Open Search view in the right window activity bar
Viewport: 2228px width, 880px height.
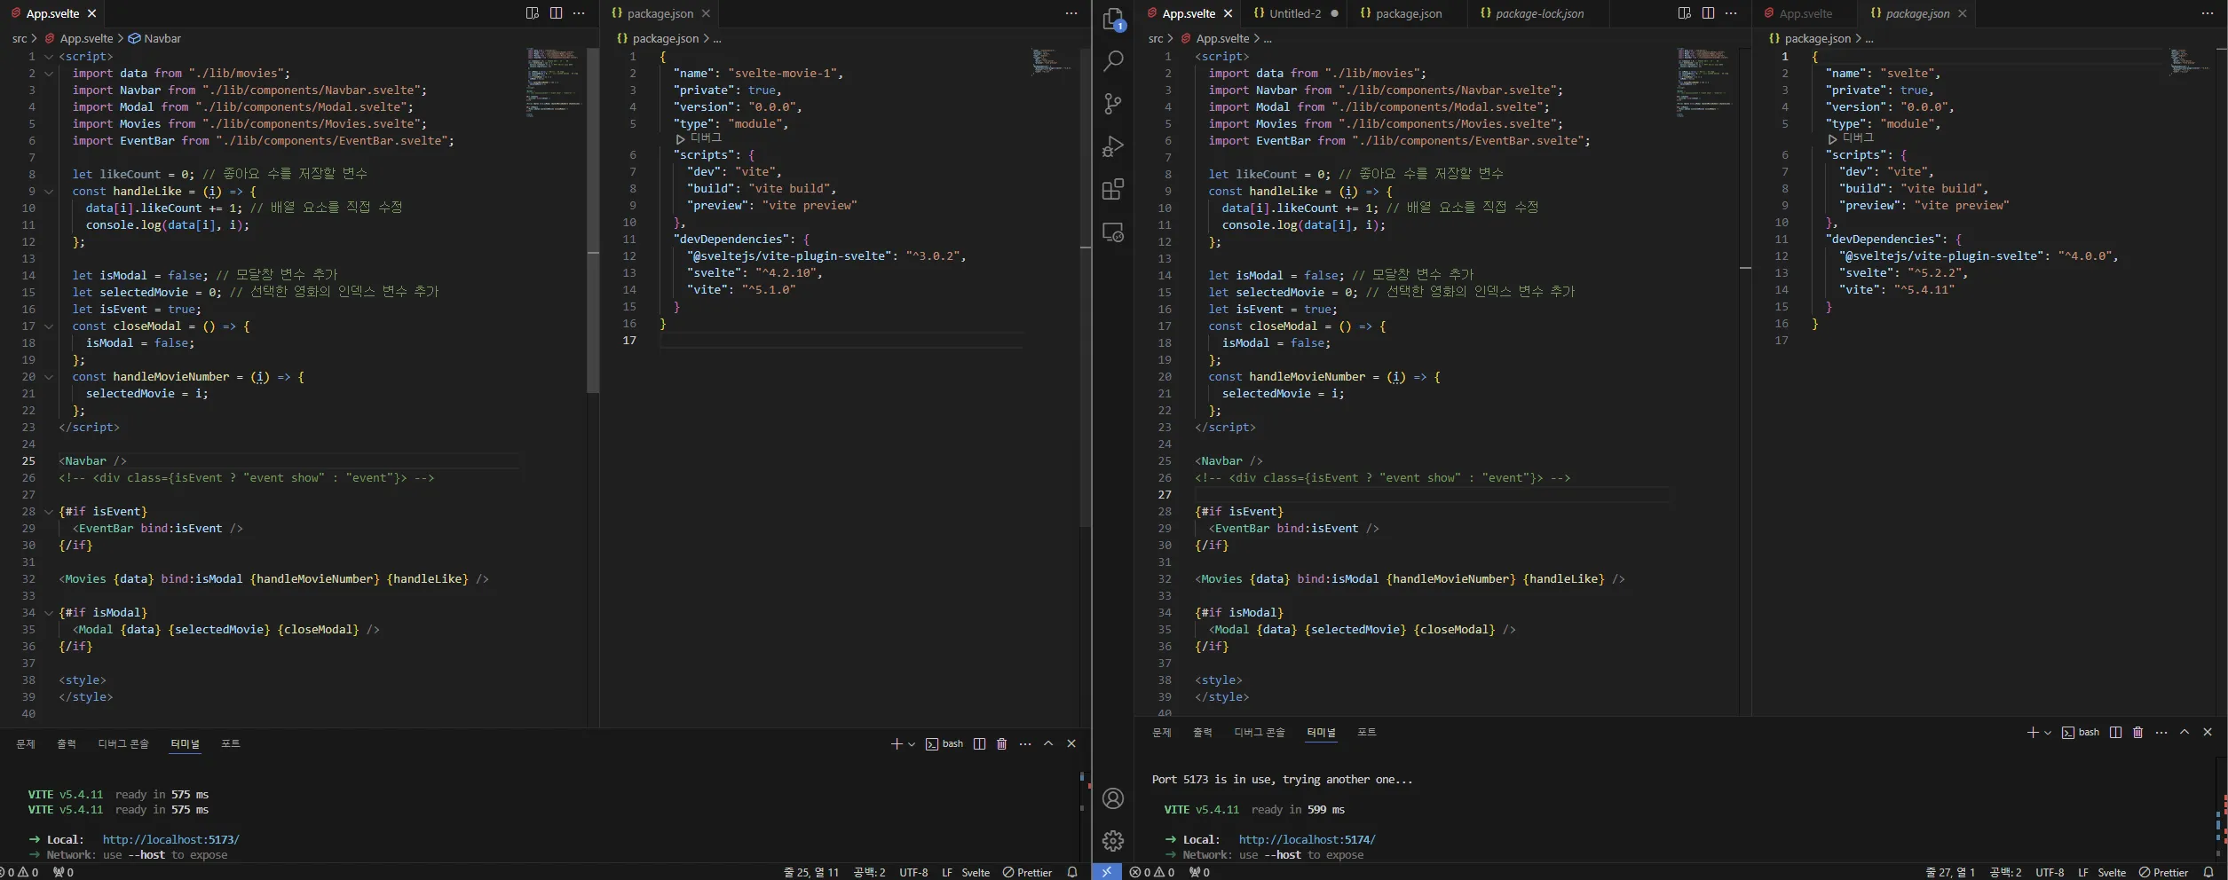pos(1113,60)
